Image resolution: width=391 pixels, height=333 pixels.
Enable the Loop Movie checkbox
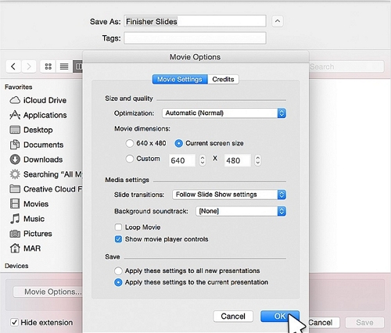coord(118,227)
